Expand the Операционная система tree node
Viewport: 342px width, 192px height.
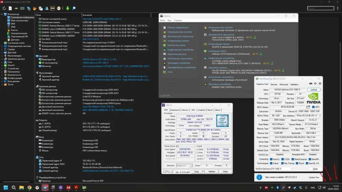pyautogui.click(x=2, y=46)
